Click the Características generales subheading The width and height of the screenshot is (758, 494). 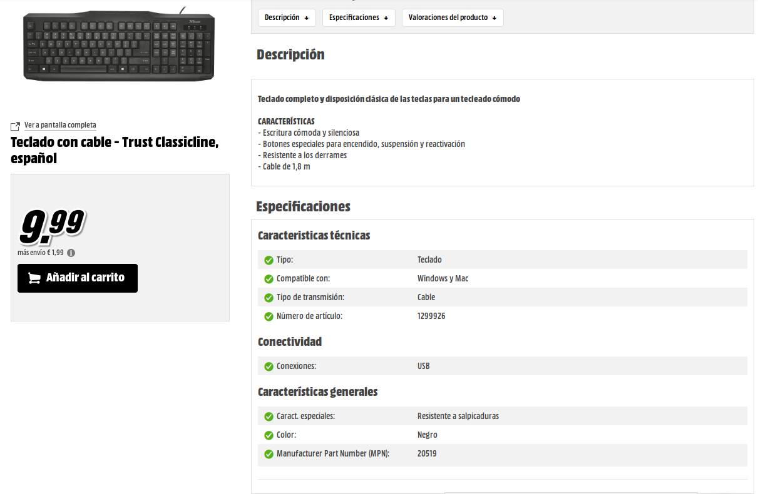pyautogui.click(x=318, y=391)
